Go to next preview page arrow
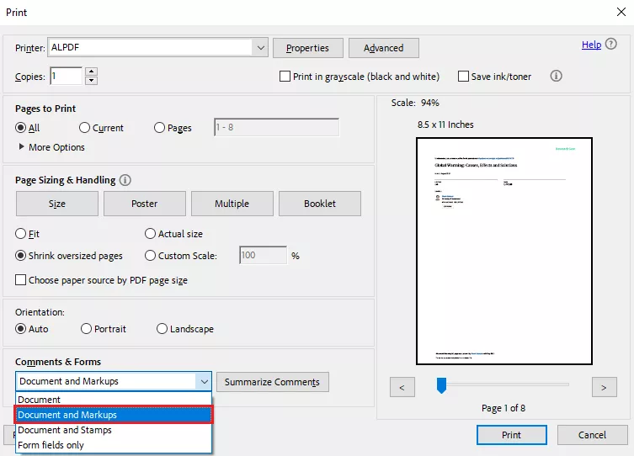Viewport: 634px width, 456px height. (x=604, y=387)
